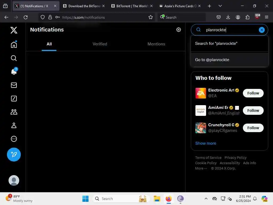This screenshot has width=273, height=205.
Task: Expand list all tabs chevron
Action: [220, 6]
